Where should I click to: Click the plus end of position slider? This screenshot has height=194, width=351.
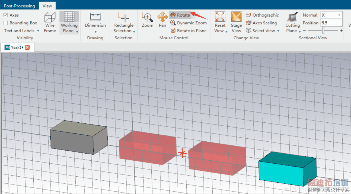coord(341,31)
